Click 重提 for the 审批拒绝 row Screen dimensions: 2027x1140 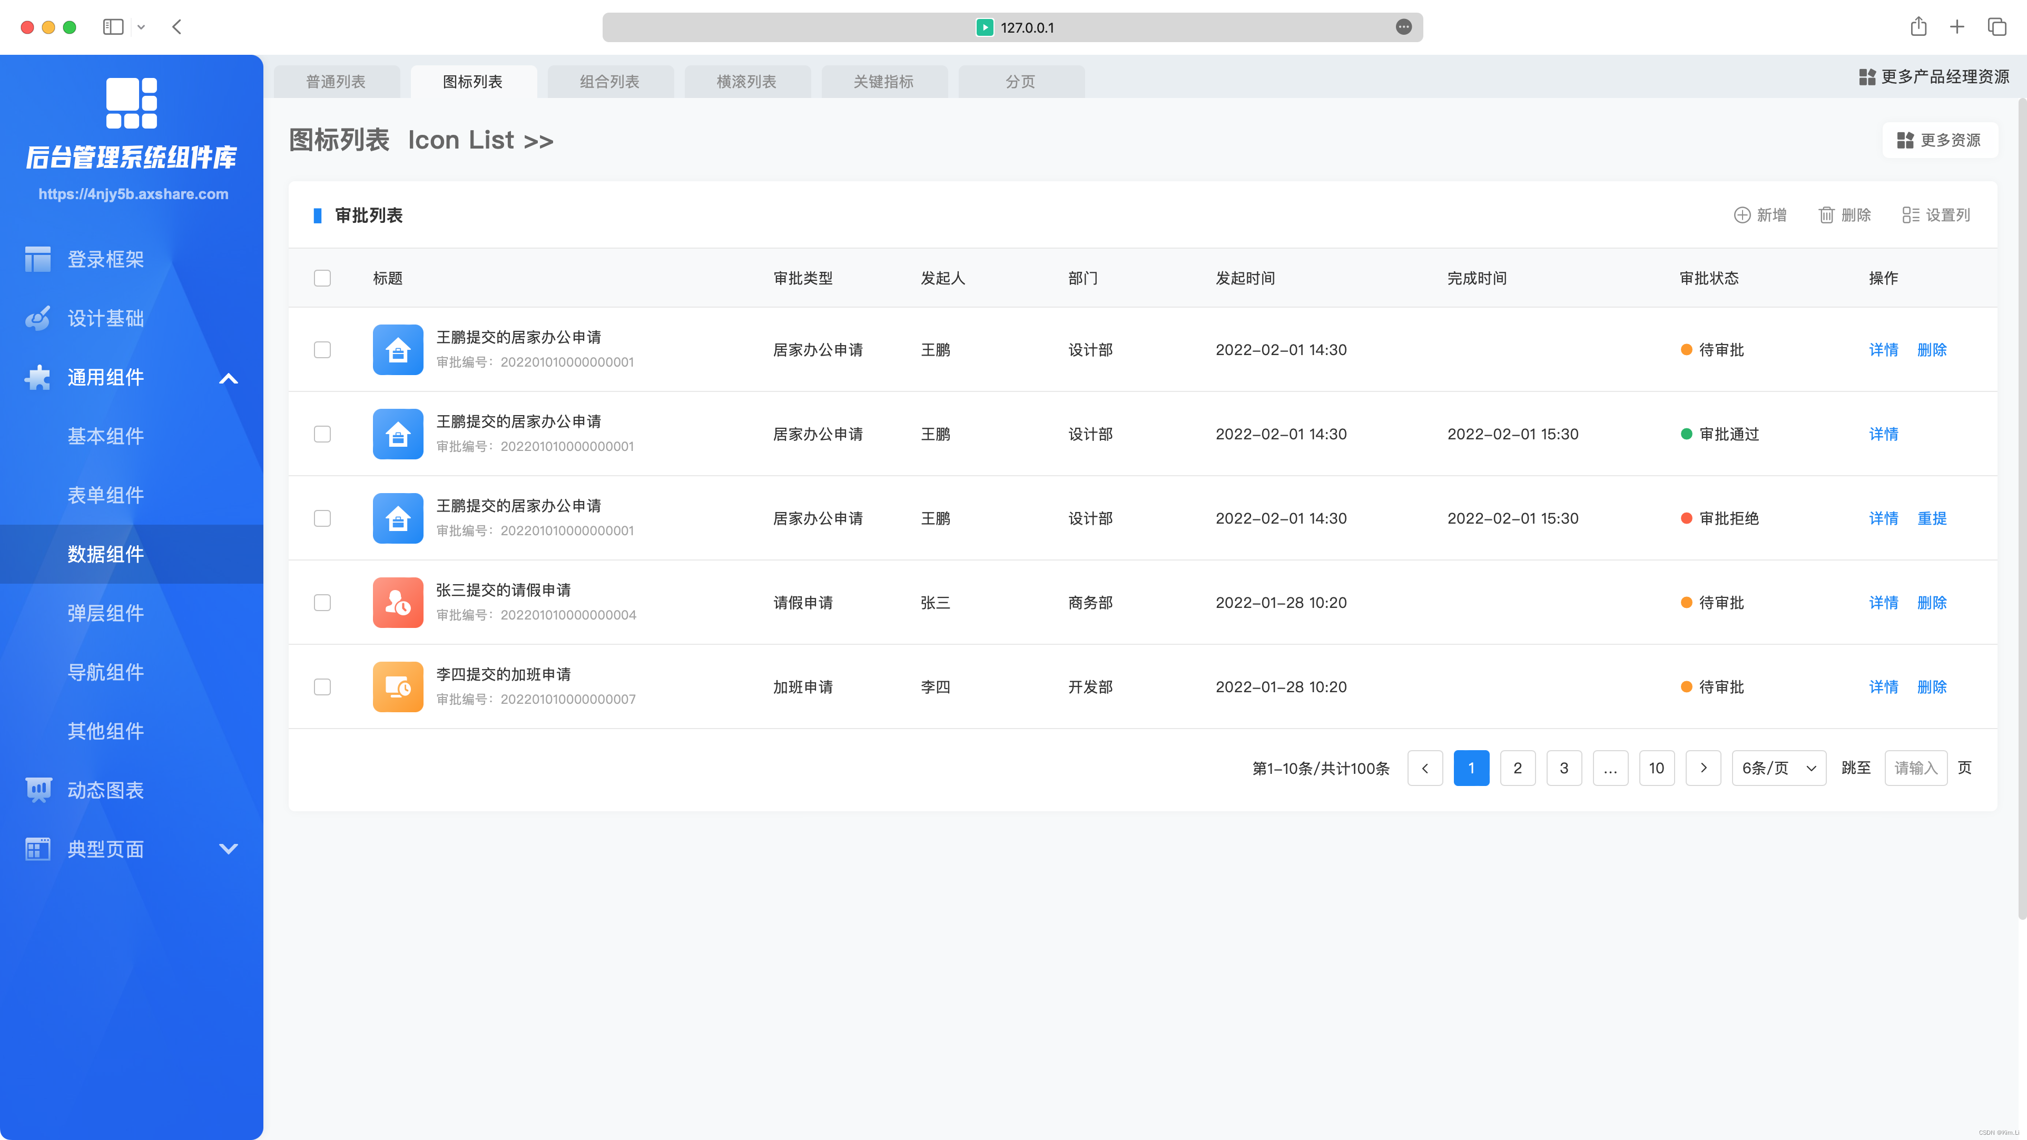(1932, 518)
